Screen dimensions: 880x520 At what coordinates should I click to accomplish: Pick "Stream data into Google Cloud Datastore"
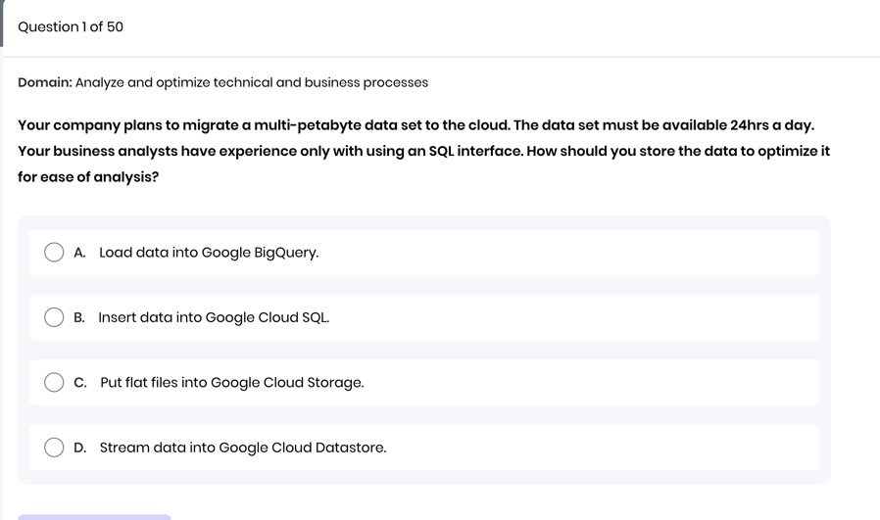[x=242, y=448]
